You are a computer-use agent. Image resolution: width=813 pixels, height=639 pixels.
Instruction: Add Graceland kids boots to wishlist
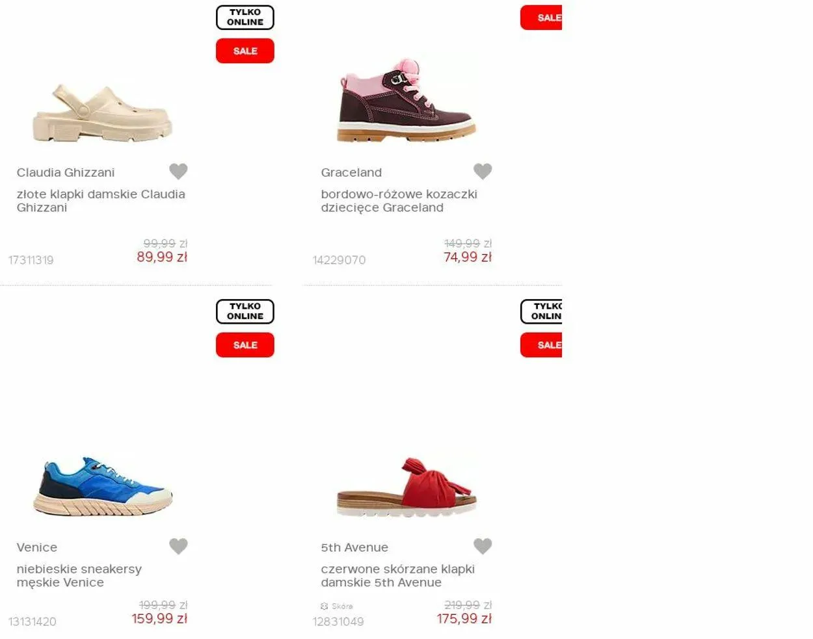[x=483, y=171]
